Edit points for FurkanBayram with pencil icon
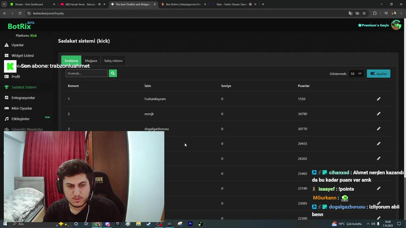The height and width of the screenshot is (228, 406). tap(378, 99)
